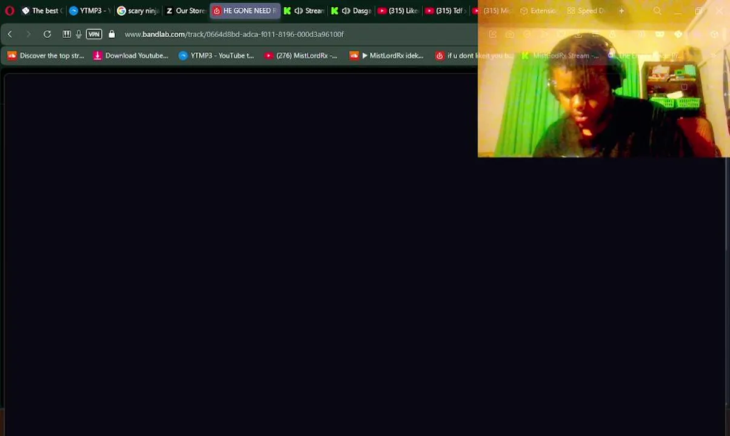The image size is (730, 436).
Task: Open '(276) MistLordRx' bookmark
Action: point(301,56)
